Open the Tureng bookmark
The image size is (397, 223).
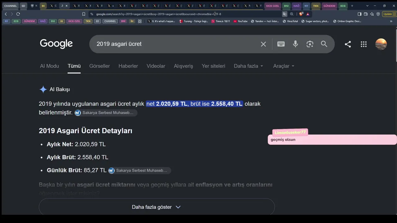pos(194,21)
